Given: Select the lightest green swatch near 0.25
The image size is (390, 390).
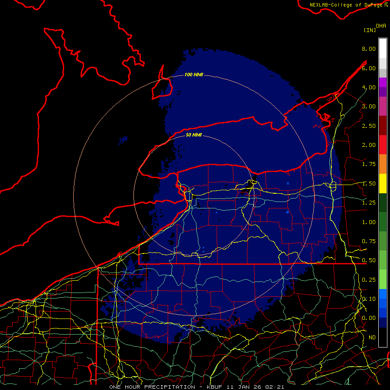Looking at the screenshot, I should [x=383, y=279].
